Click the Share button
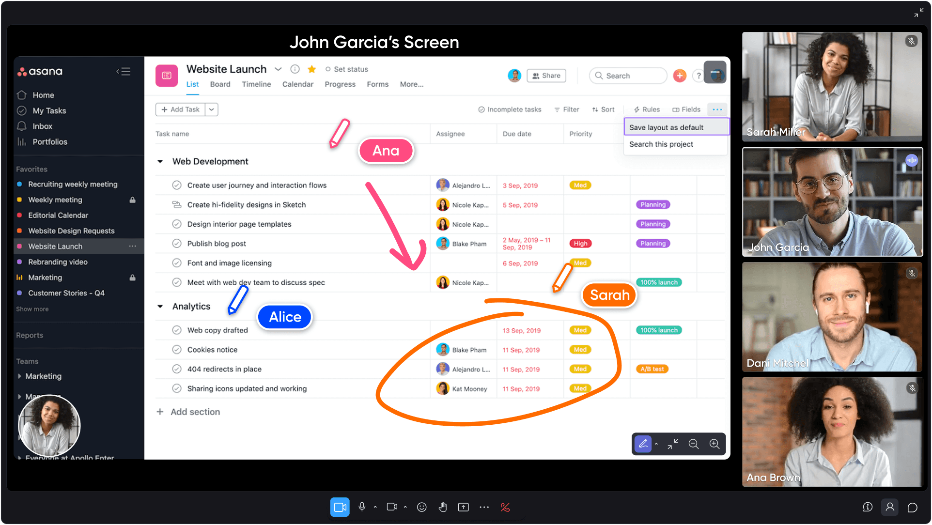Viewport: 932px width, 525px height. click(x=546, y=76)
